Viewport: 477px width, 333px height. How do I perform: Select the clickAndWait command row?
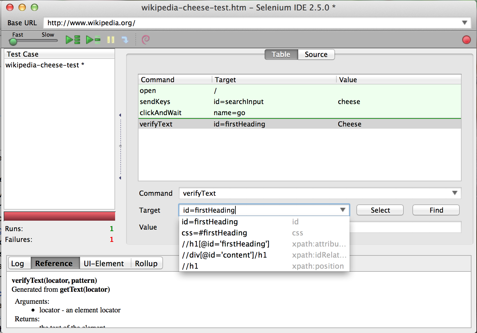pos(300,113)
